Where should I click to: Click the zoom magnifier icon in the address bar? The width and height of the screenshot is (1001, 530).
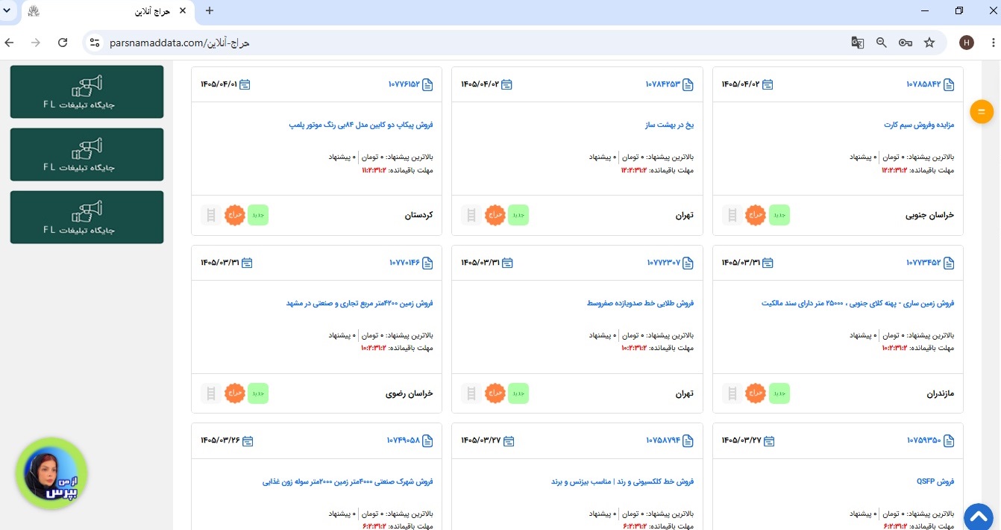882,43
